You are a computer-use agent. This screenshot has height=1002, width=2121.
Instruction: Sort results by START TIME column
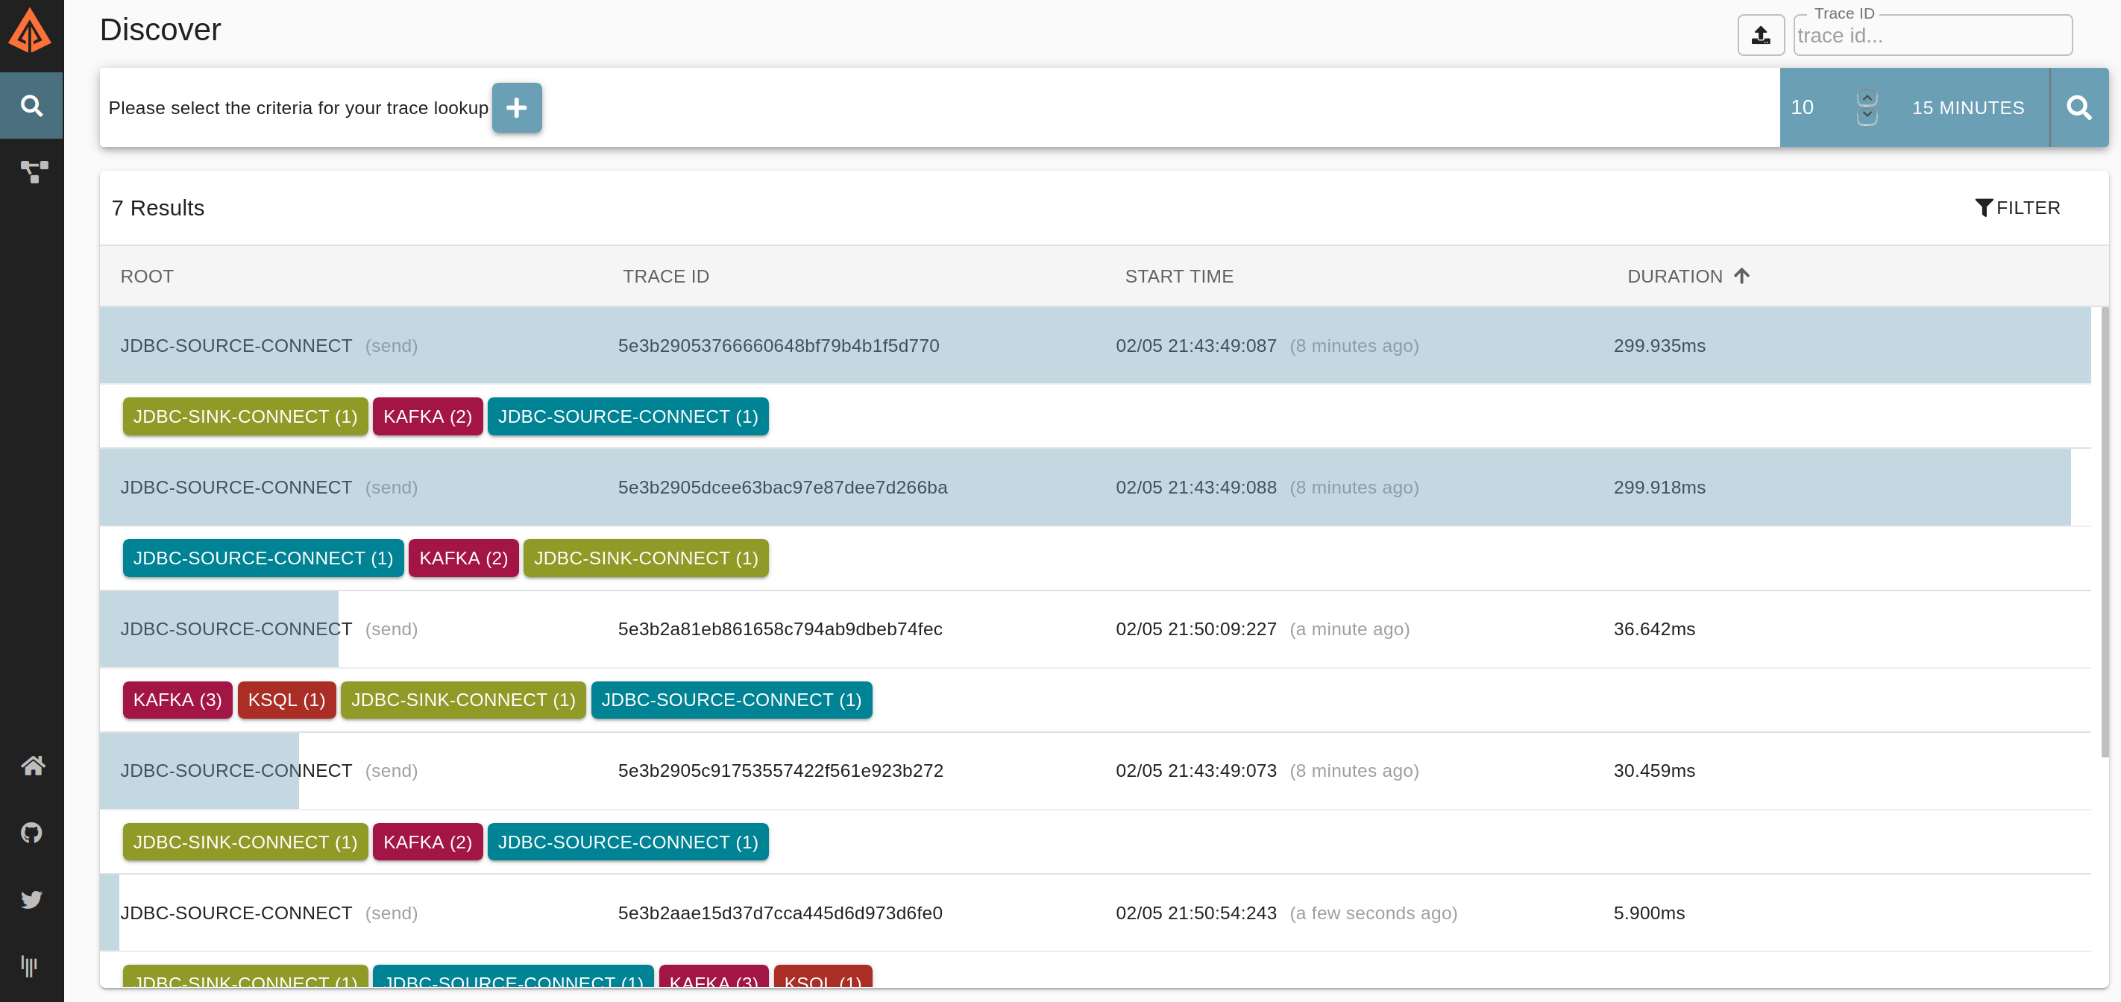coord(1178,277)
